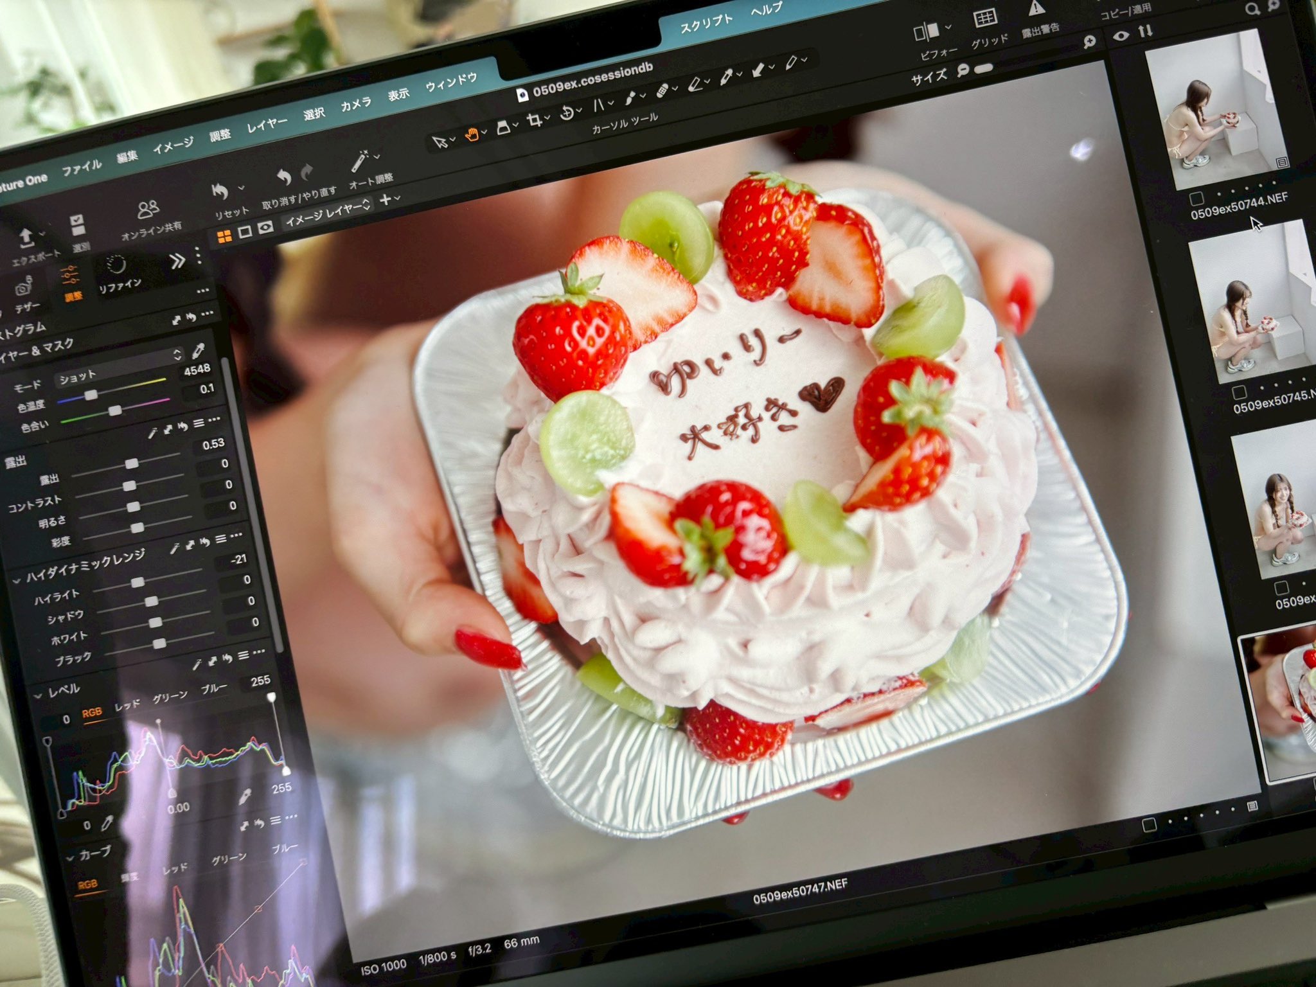1316x987 pixels.
Task: Open the Layer (レイヤー) menu
Action: (x=267, y=124)
